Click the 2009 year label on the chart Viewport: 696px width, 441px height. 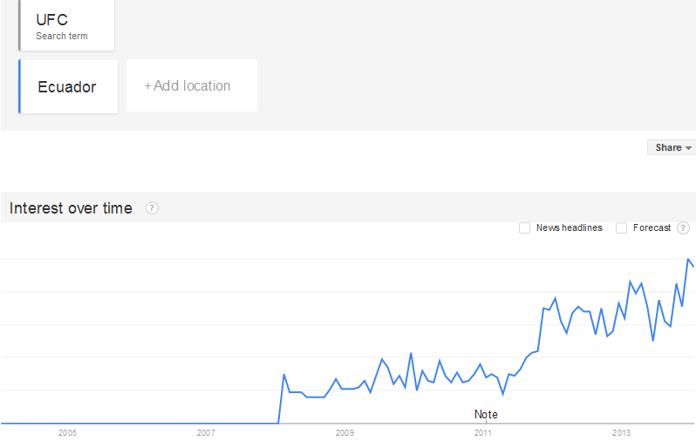pos(345,432)
